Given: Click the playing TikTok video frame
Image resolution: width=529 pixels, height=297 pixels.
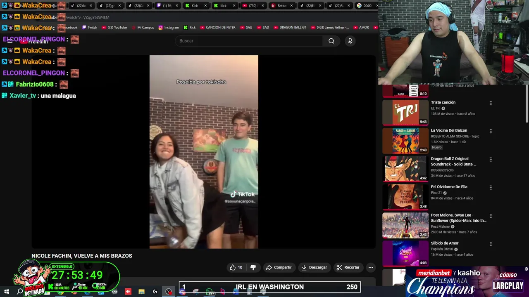Looking at the screenshot, I should (x=204, y=152).
